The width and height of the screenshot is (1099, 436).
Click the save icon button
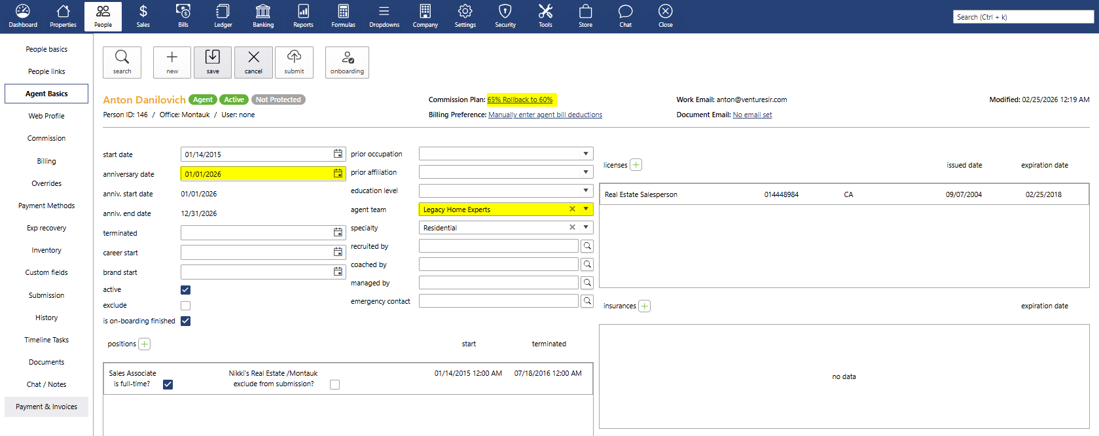[213, 62]
